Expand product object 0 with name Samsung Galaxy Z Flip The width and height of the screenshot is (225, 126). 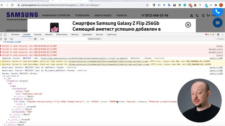tap(14, 101)
